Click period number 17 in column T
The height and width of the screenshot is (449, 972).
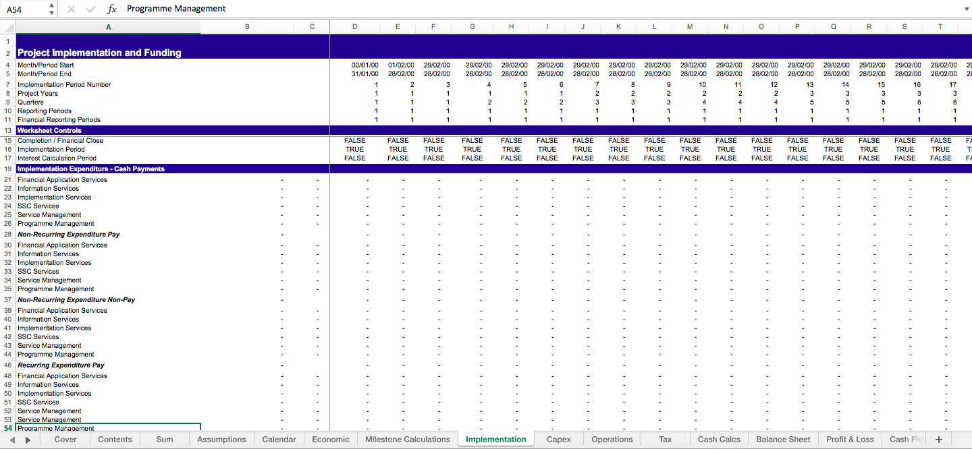[952, 85]
